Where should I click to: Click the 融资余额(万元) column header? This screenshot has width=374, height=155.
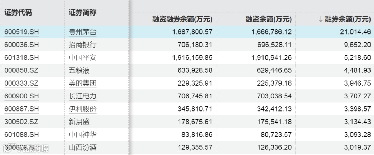tap(269, 19)
